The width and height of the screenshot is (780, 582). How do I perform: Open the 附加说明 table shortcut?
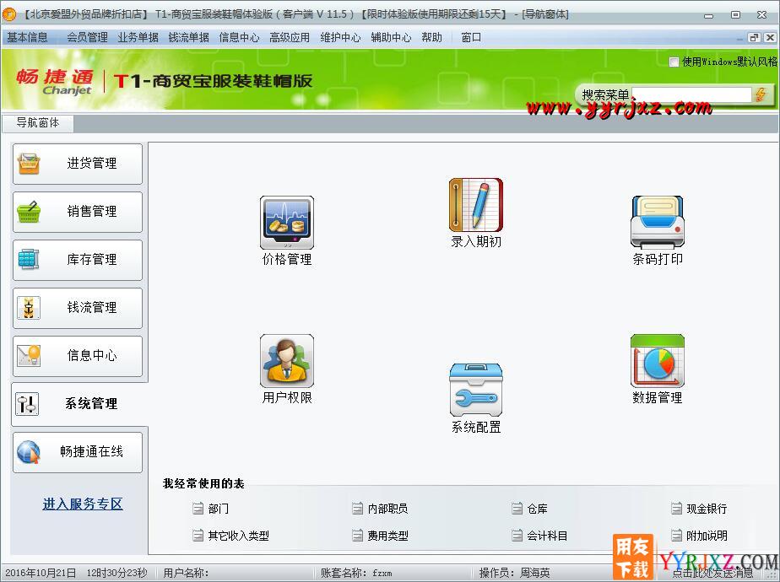click(699, 536)
